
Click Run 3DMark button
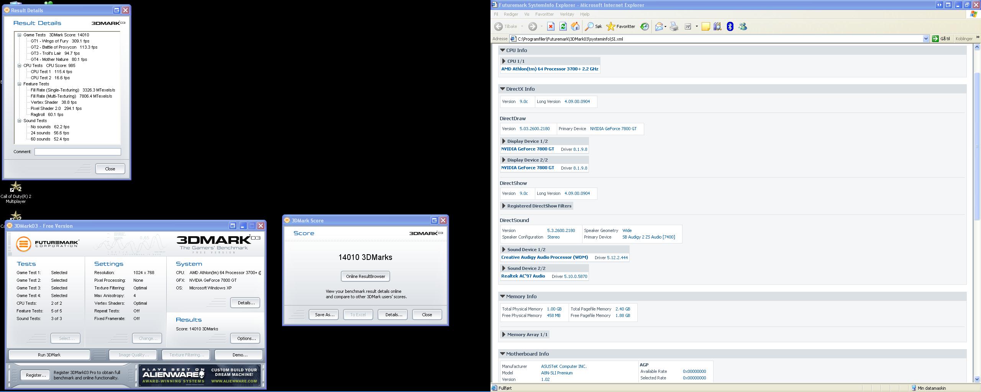click(x=49, y=355)
